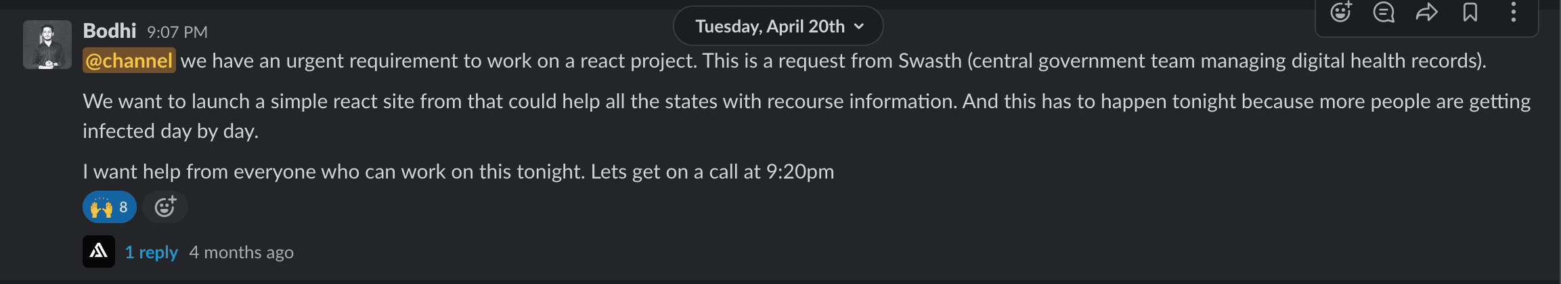The image size is (1561, 284).
Task: Open more actions three-dot menu
Action: pyautogui.click(x=1514, y=12)
